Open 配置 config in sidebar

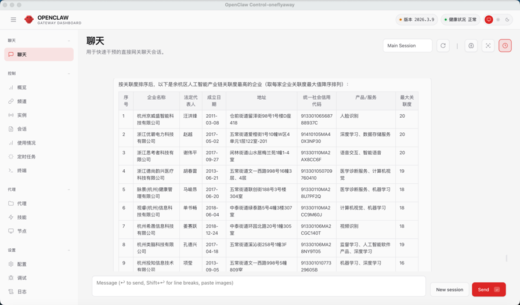(39, 264)
